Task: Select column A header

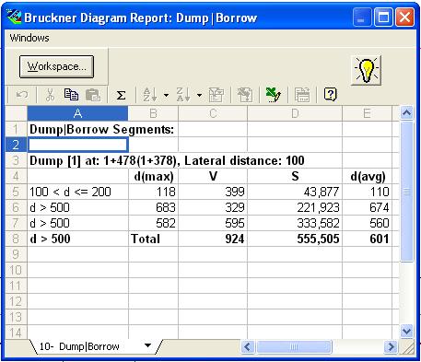Action: click(x=77, y=113)
